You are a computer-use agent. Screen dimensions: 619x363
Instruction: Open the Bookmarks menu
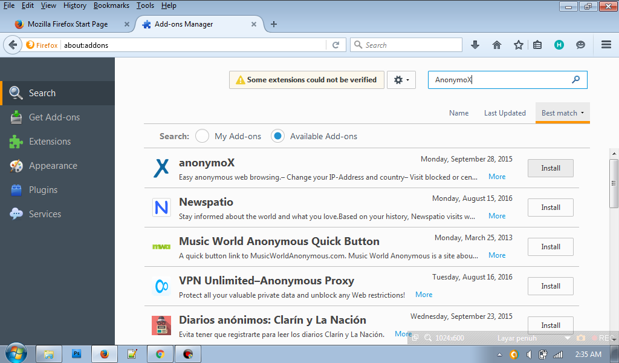point(111,5)
